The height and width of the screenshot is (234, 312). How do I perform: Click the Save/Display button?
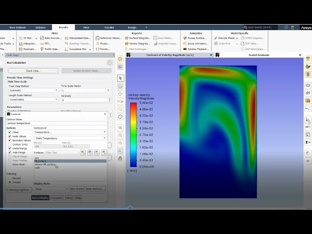point(40,198)
